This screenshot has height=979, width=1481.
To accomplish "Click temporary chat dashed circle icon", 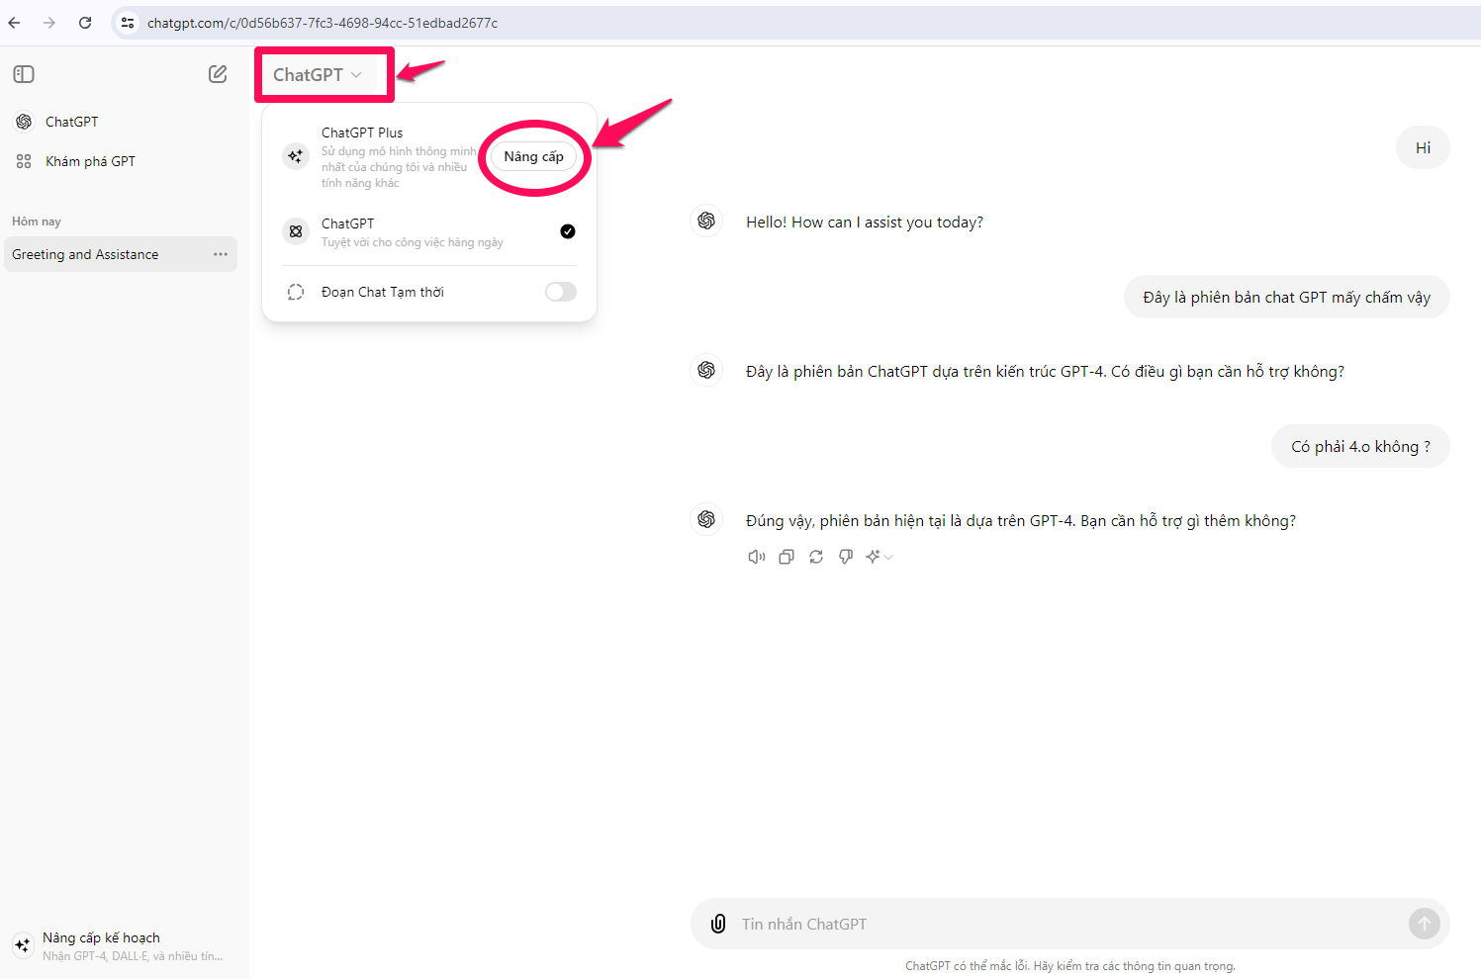I will [296, 292].
